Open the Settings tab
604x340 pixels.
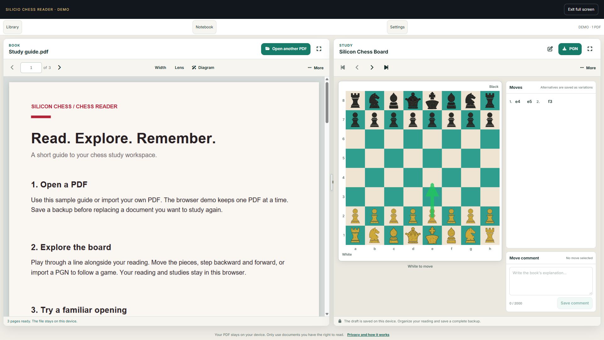point(397,27)
